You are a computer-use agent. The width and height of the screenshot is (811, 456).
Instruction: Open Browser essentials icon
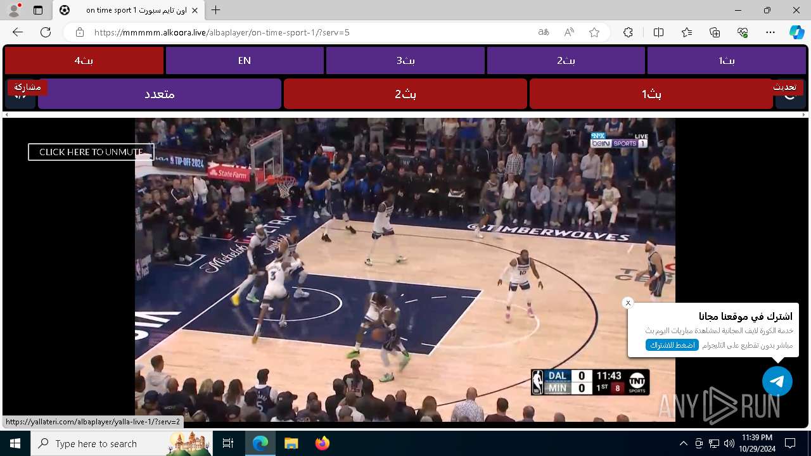tap(743, 32)
